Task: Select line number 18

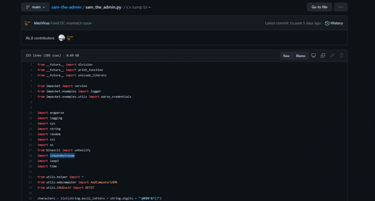Action: 30,156
